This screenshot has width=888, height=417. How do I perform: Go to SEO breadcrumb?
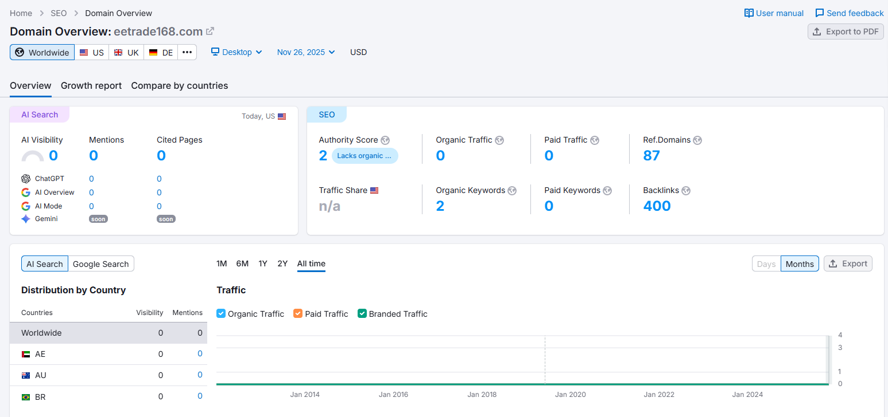(59, 13)
